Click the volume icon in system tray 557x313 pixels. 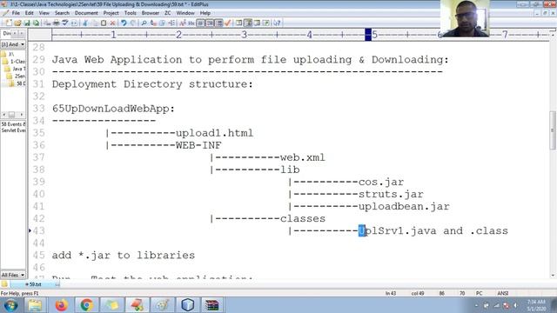pyautogui.click(x=515, y=305)
